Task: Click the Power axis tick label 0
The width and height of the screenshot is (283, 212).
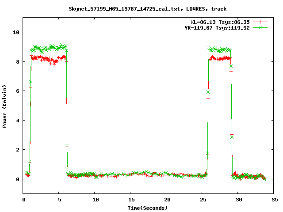Action: (x=18, y=179)
